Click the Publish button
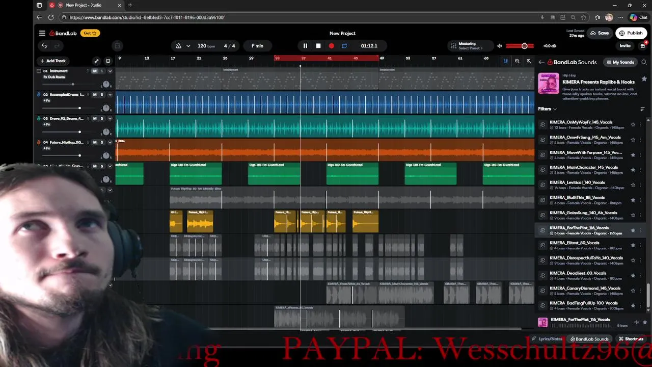Screen dimensions: 652x367 point(631,33)
